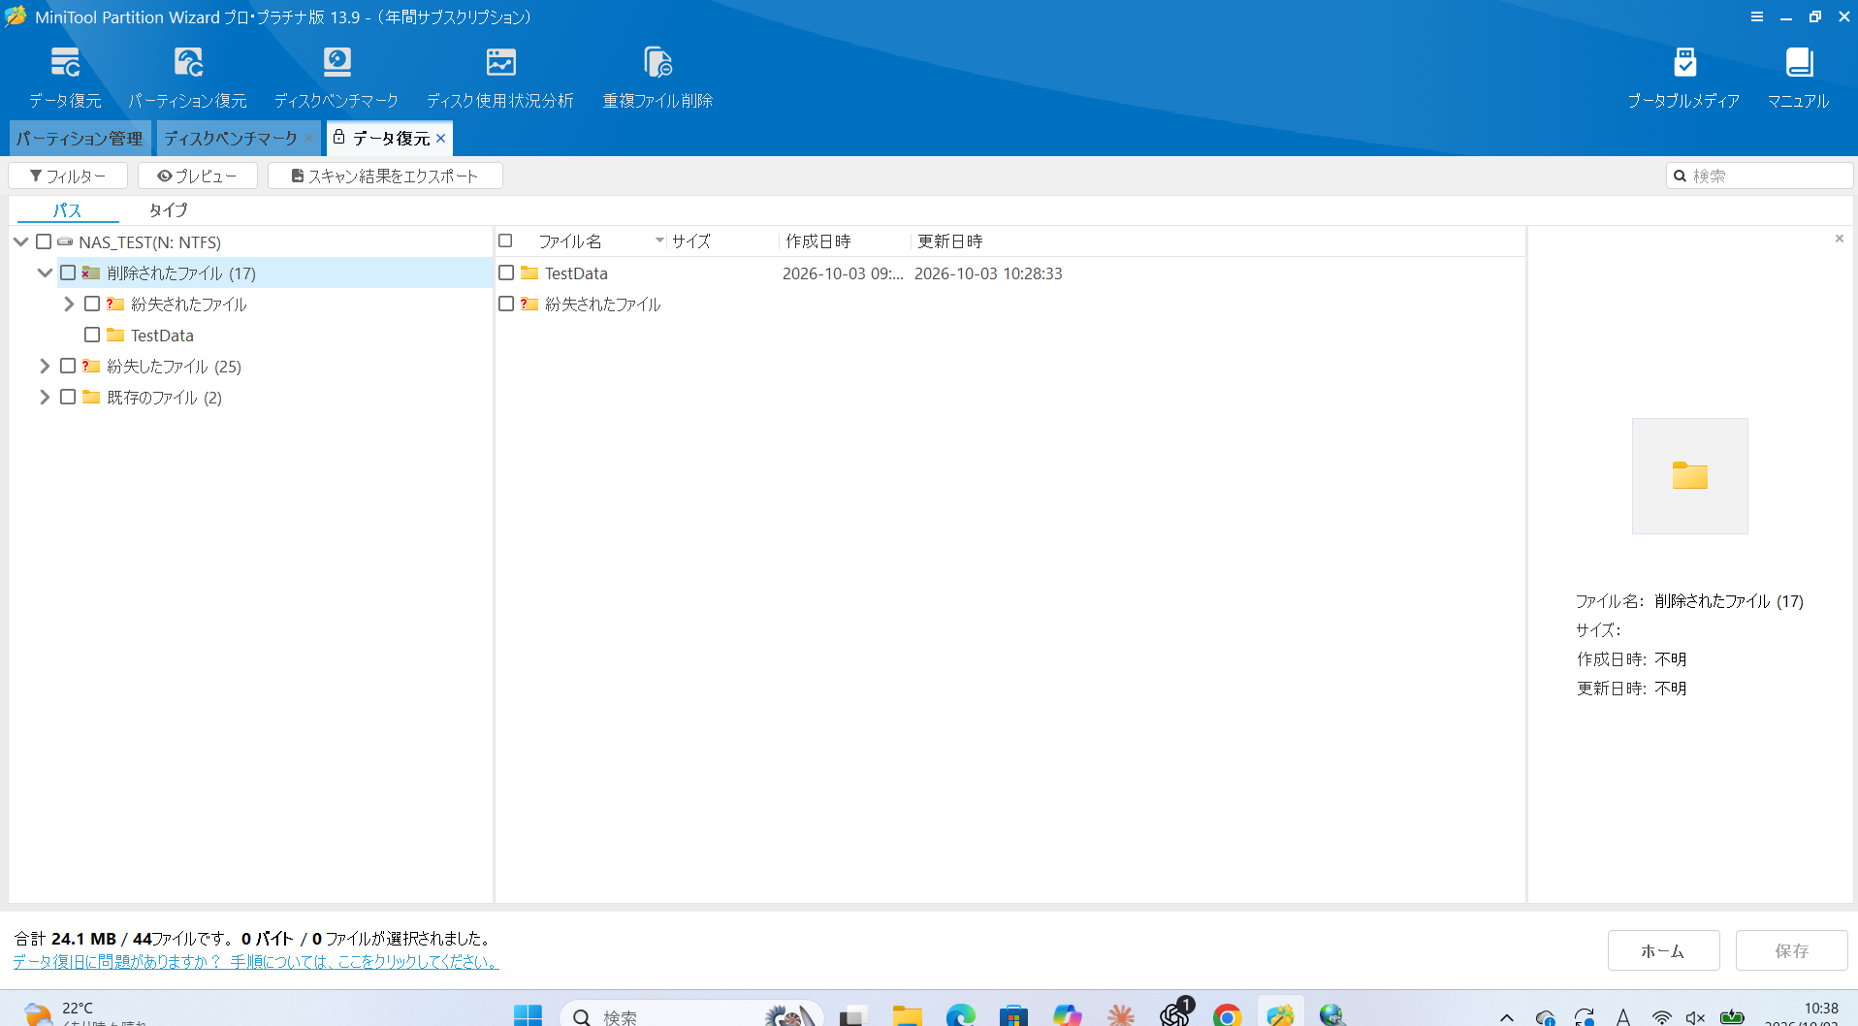Click the 既存のファイル (2) folder icon
The image size is (1858, 1026).
click(91, 398)
